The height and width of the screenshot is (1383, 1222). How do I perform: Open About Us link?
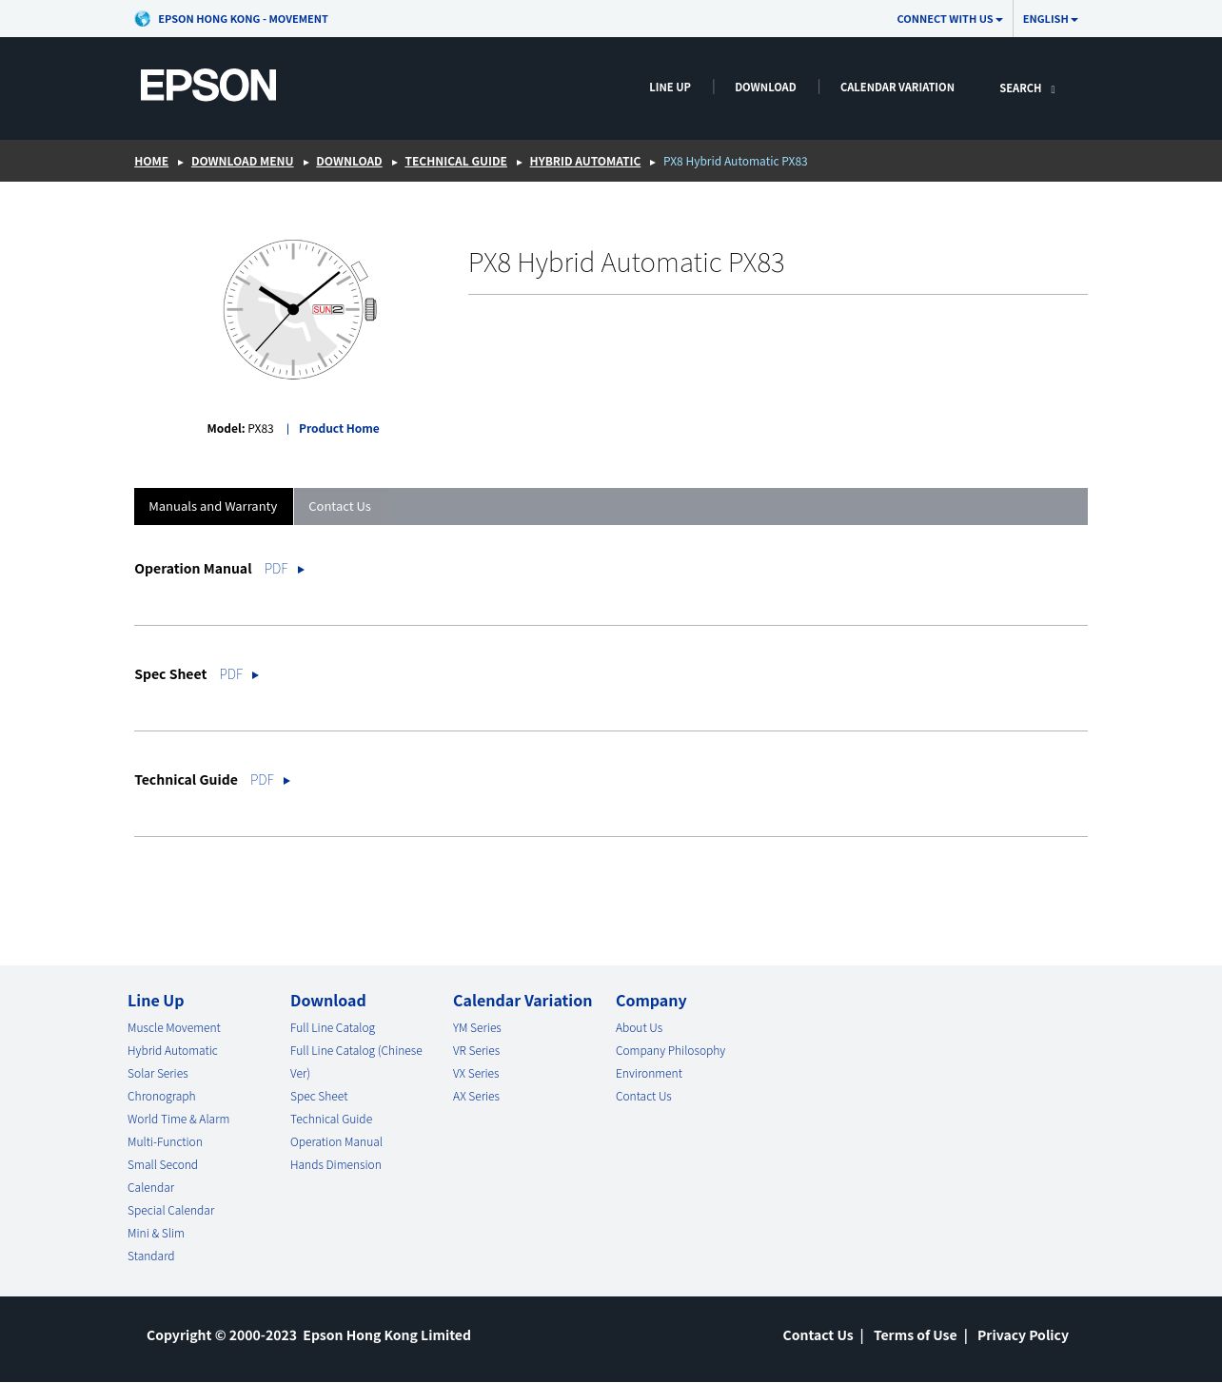(x=640, y=1028)
